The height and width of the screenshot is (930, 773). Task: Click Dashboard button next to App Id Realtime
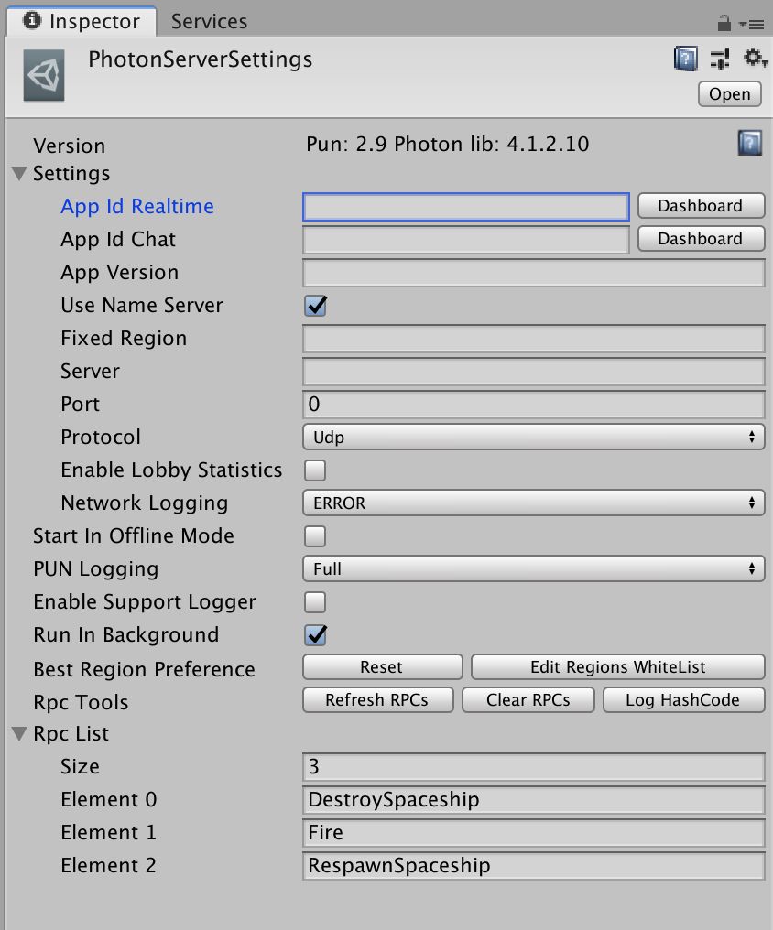tap(701, 206)
